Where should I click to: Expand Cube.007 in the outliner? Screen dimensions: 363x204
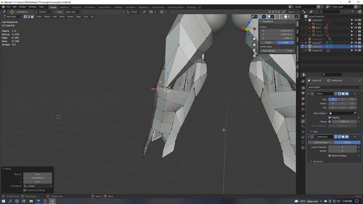pyautogui.click(x=306, y=43)
